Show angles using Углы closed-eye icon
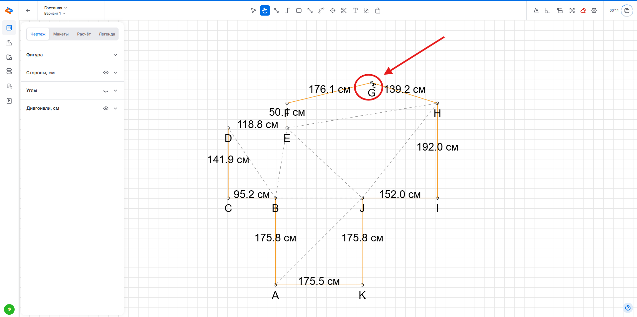The image size is (637, 317). 106,91
